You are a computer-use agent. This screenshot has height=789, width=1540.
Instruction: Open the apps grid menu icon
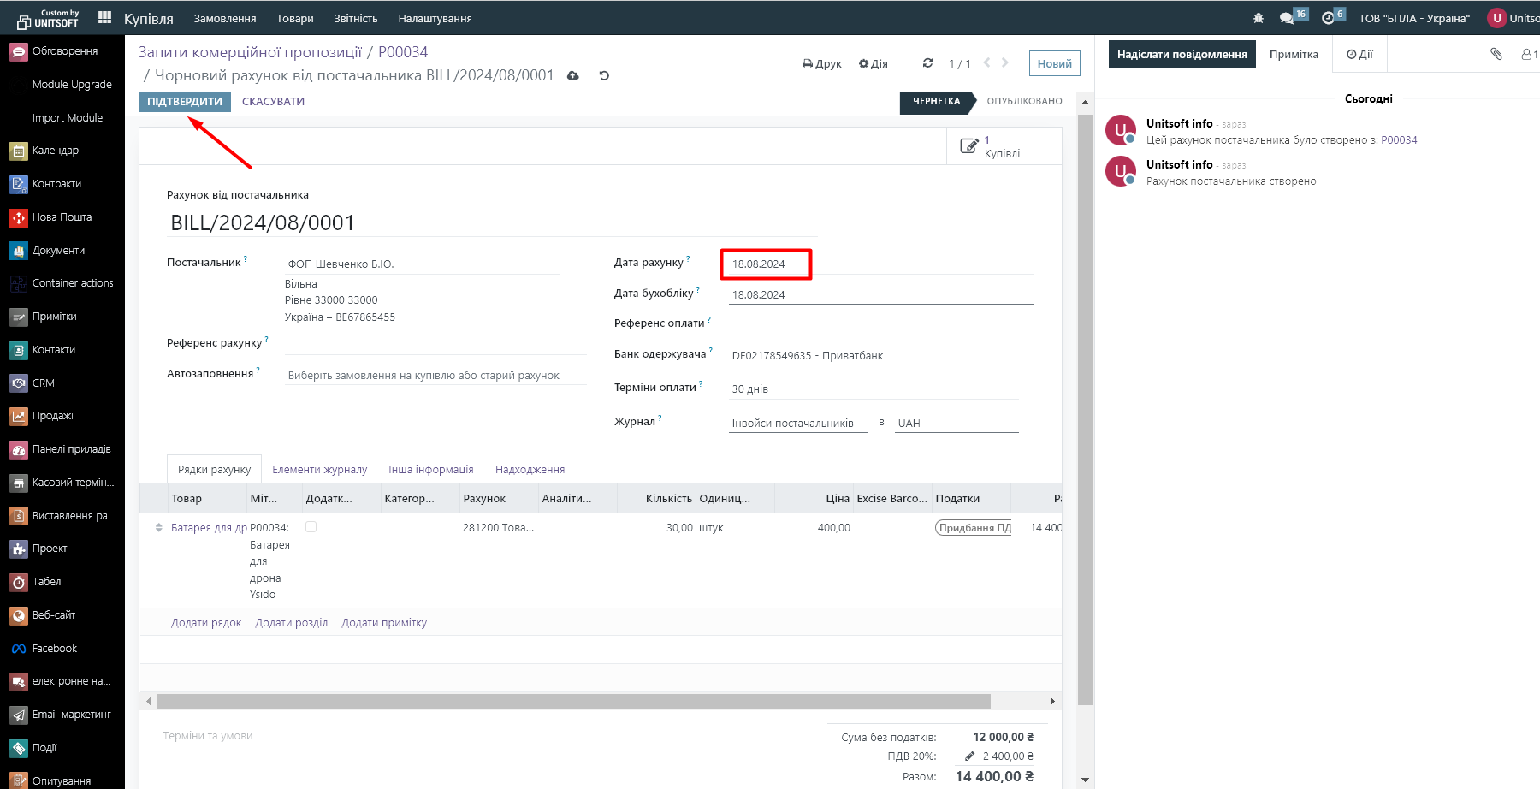click(x=105, y=17)
